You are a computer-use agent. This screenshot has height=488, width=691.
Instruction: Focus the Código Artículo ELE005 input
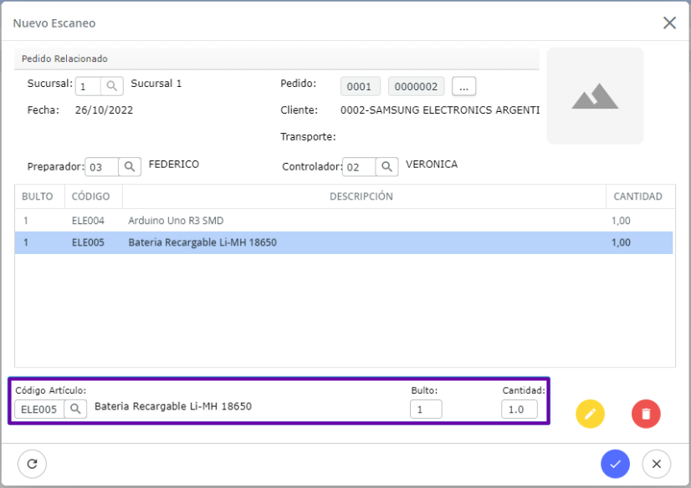[39, 409]
